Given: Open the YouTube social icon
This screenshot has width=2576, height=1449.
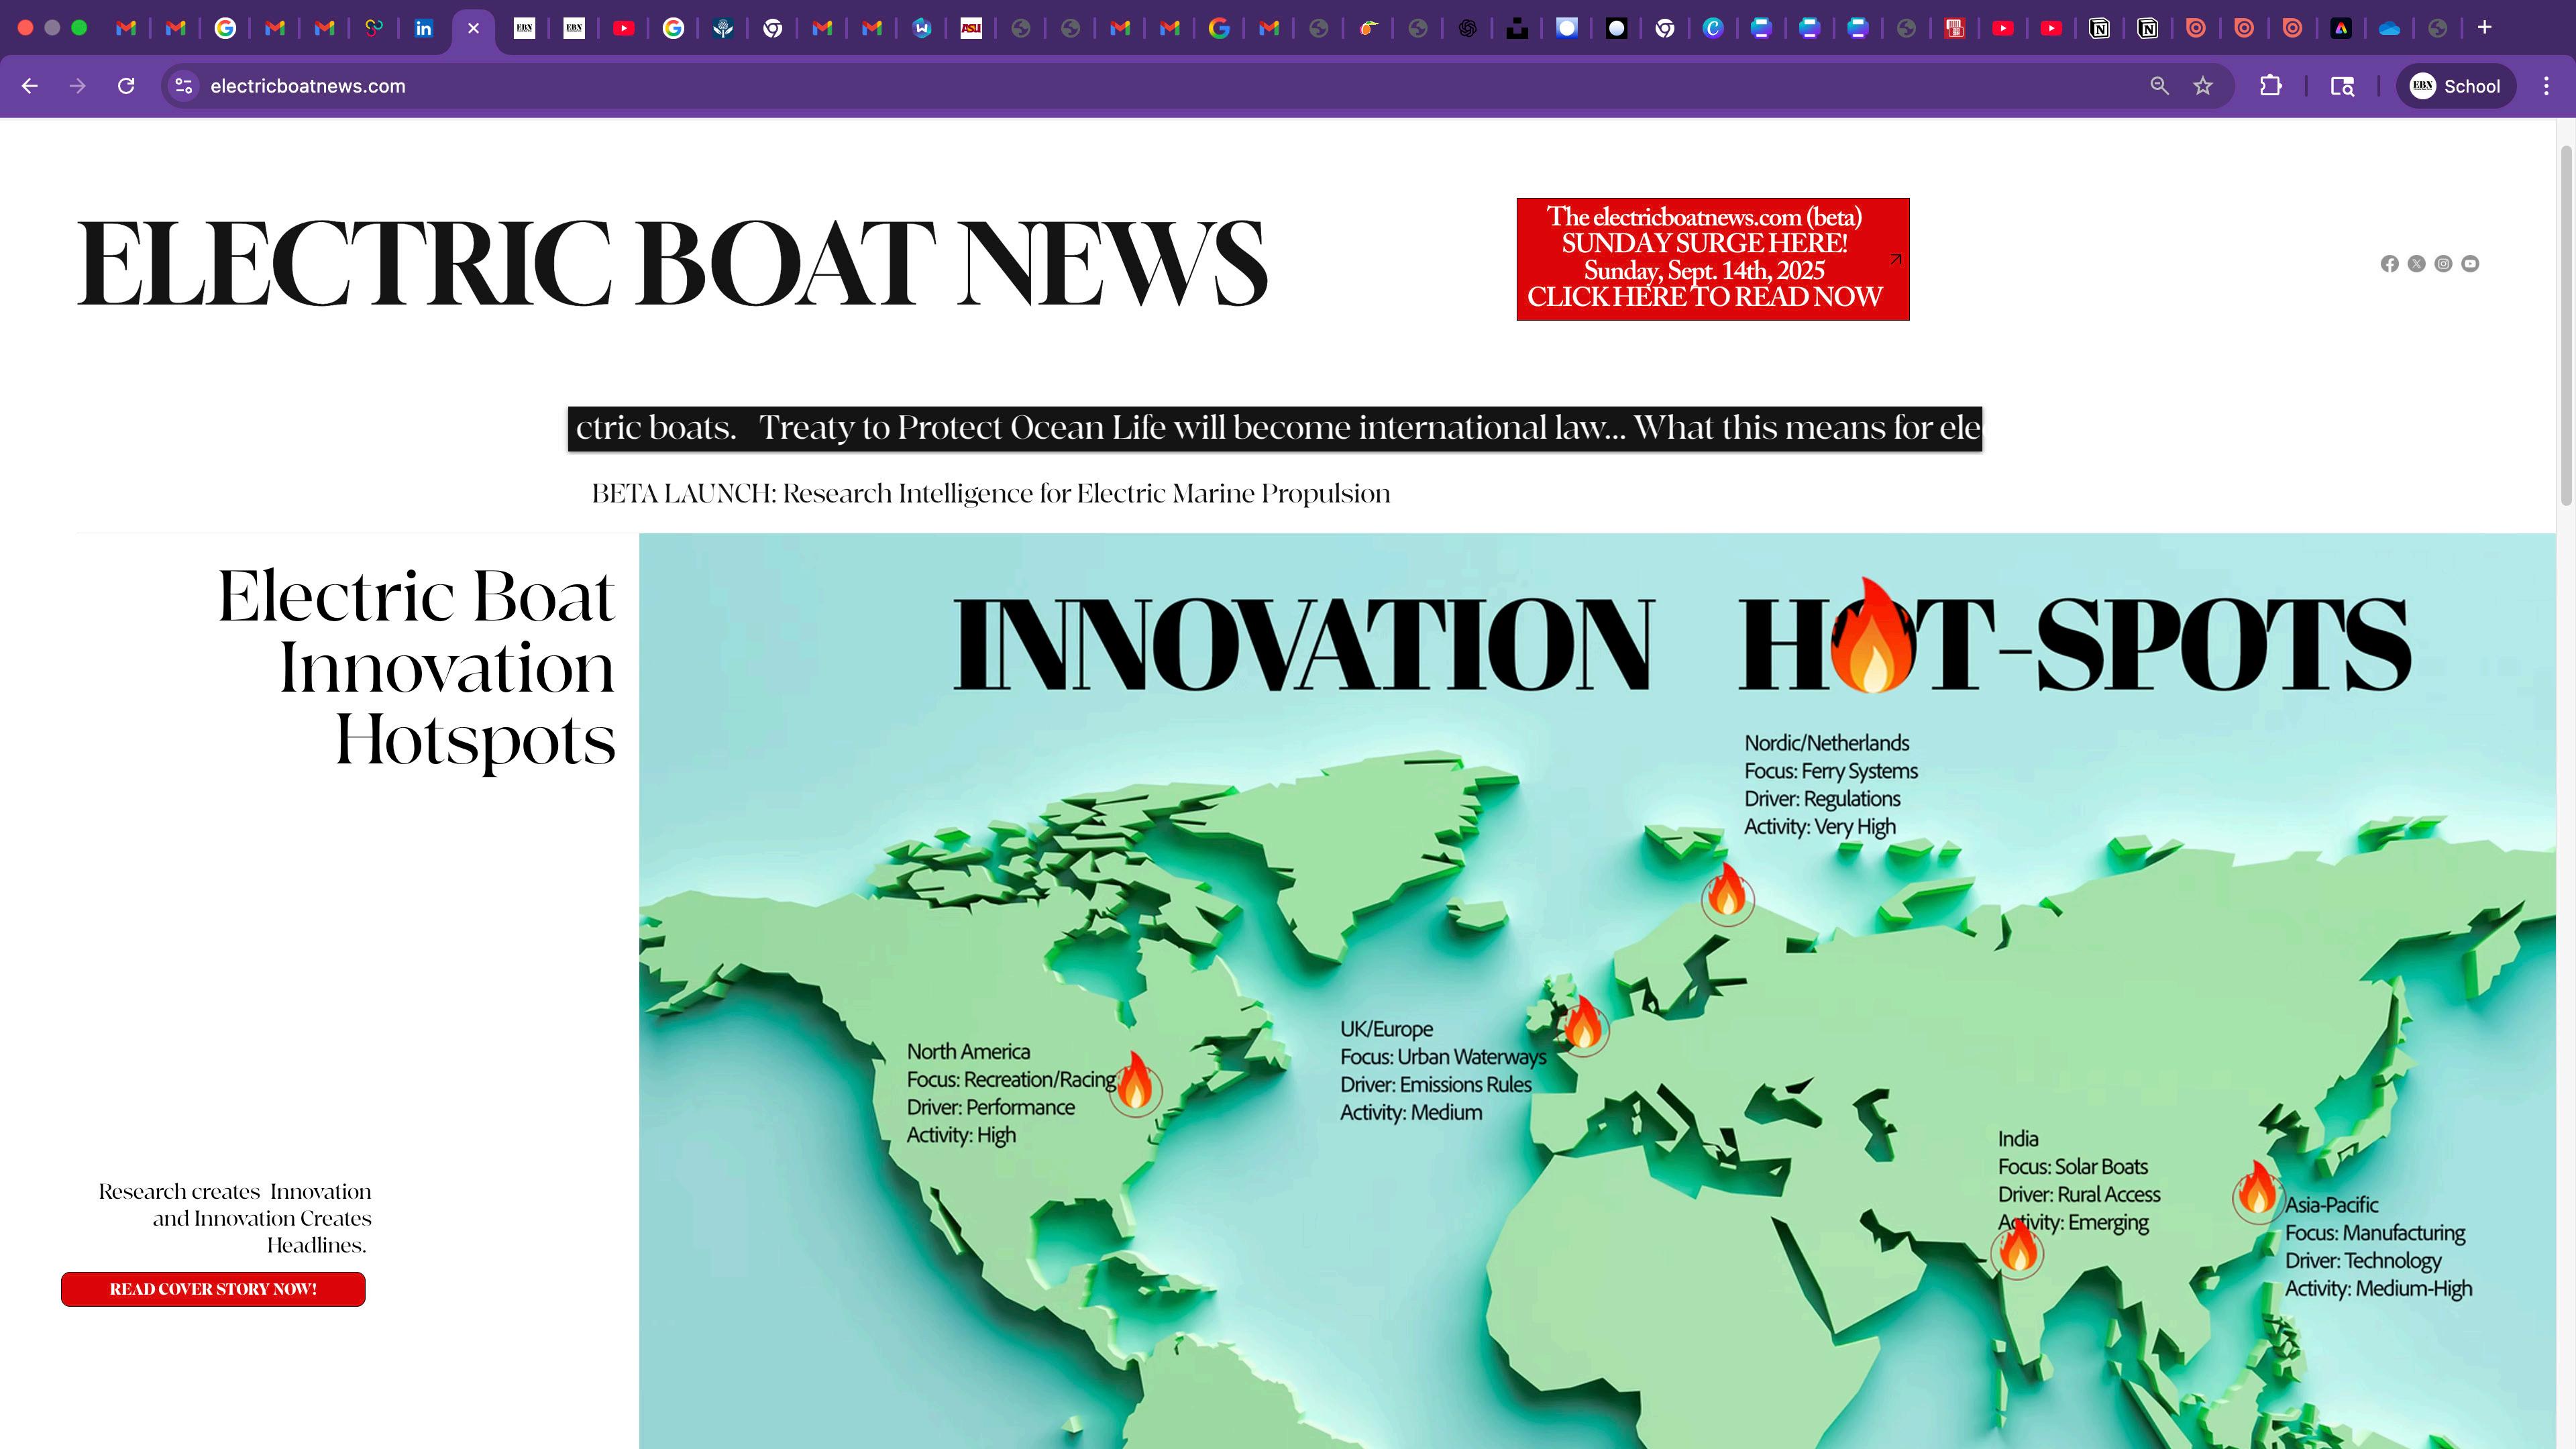Looking at the screenshot, I should (2470, 264).
